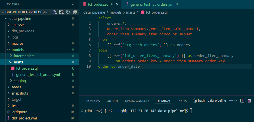This screenshot has width=254, height=122.
Task: Refresh the Explorer file tree
Action: pos(68,12)
